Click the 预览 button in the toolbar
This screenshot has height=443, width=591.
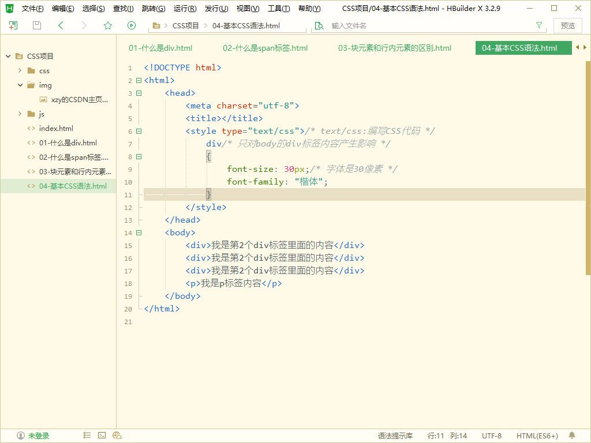coord(567,25)
